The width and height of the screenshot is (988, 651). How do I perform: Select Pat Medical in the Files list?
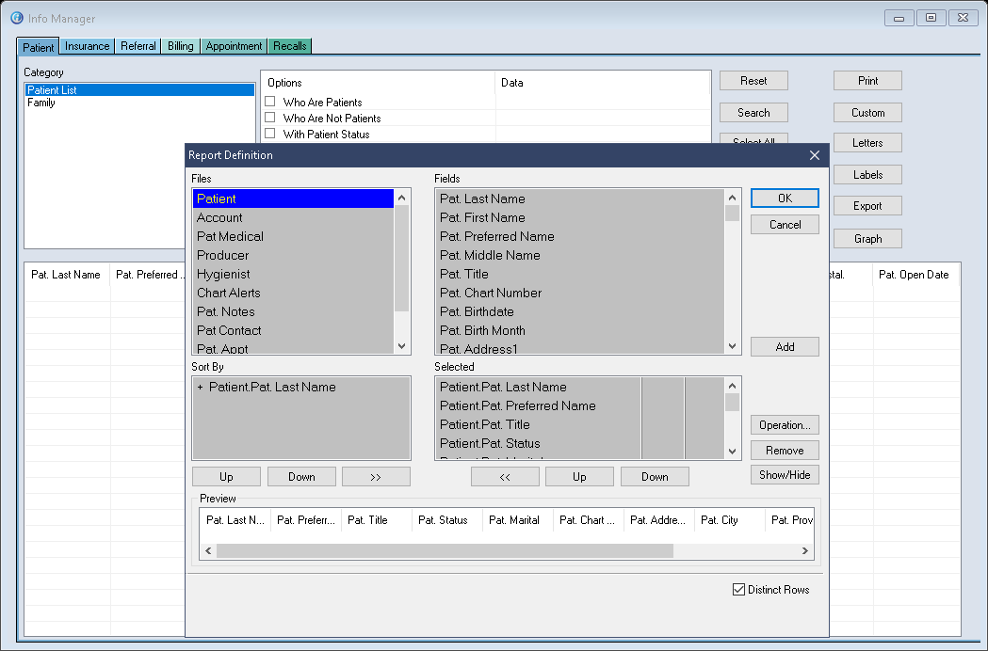coord(230,236)
